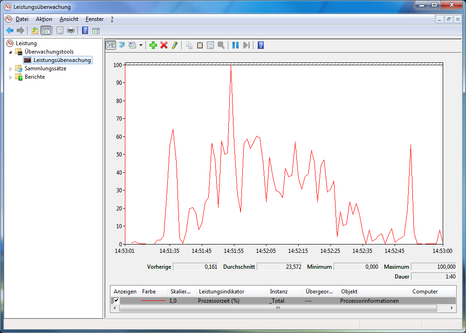Click the counter list horizontal scrollbar

[278, 308]
